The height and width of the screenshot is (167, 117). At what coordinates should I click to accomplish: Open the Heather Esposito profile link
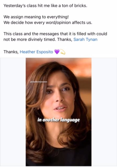(36, 52)
